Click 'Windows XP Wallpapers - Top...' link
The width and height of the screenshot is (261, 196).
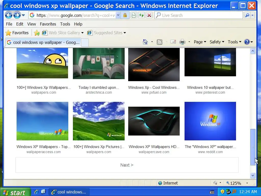click(43, 147)
